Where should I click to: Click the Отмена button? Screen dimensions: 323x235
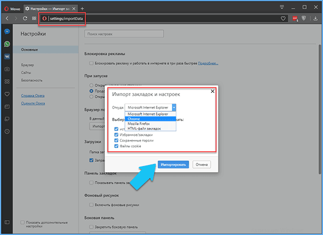click(202, 164)
